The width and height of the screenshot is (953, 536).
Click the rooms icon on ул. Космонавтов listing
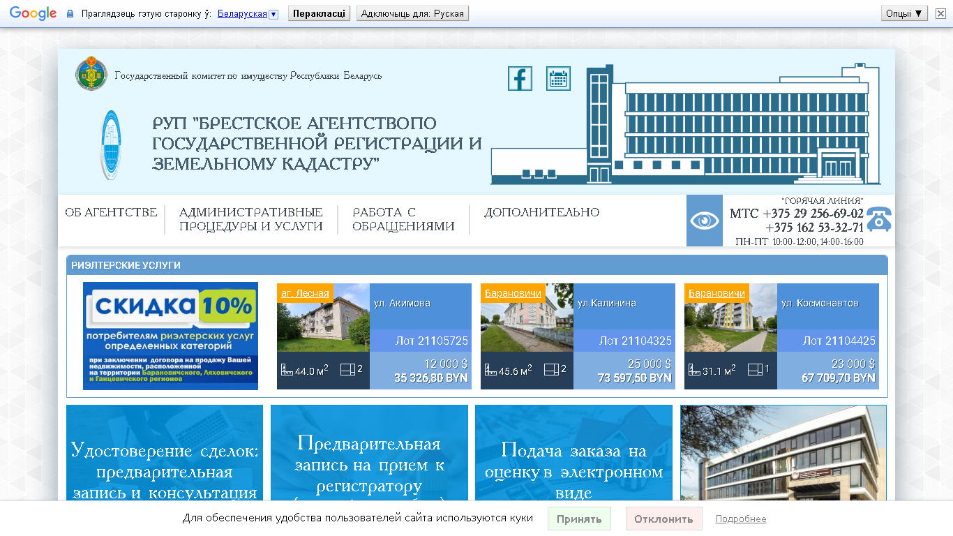pyautogui.click(x=755, y=369)
